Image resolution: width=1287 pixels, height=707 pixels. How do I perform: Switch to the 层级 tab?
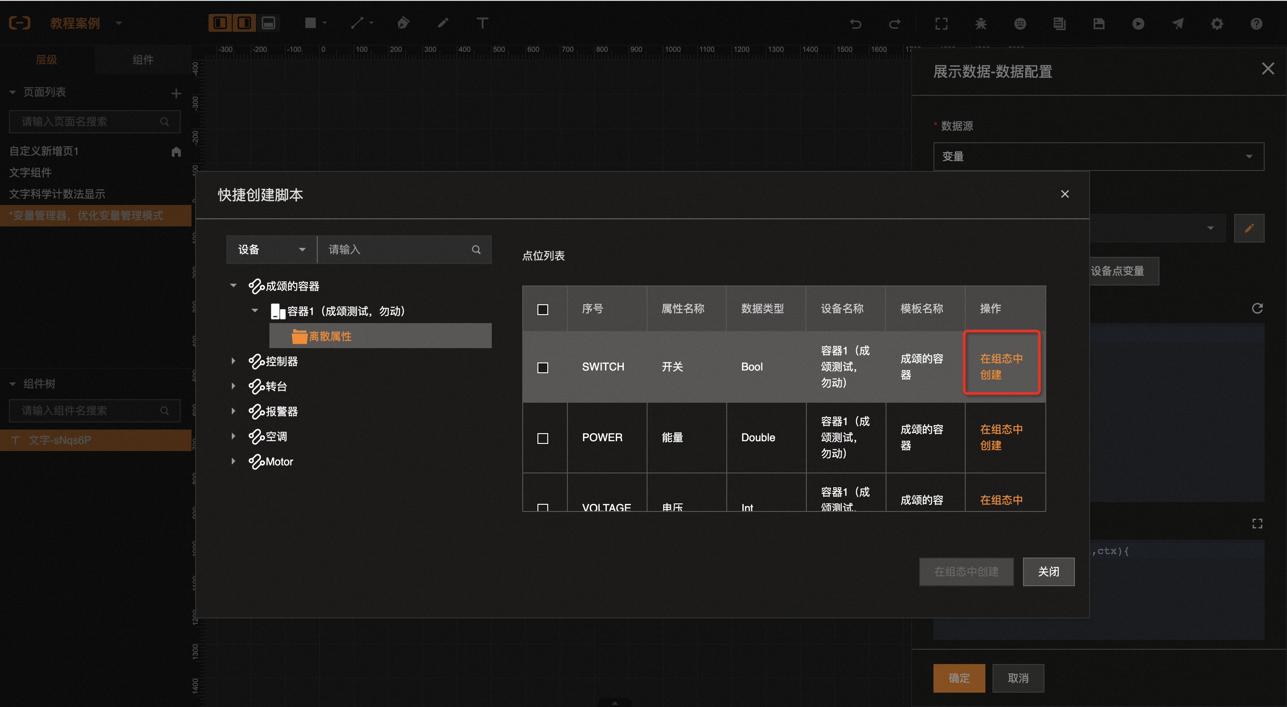(x=47, y=60)
